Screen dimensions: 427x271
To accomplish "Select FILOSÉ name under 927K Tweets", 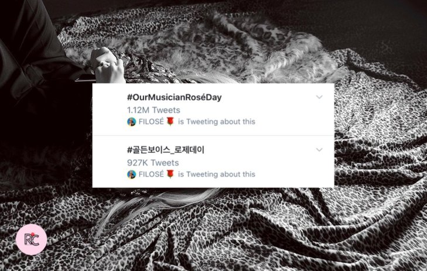I will (x=151, y=174).
